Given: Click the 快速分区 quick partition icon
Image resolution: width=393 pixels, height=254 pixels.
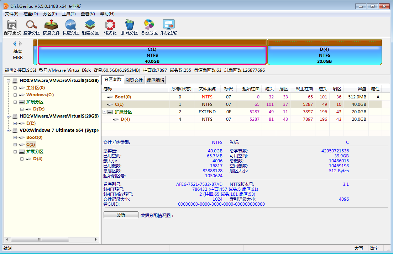Looking at the screenshot, I should click(71, 27).
